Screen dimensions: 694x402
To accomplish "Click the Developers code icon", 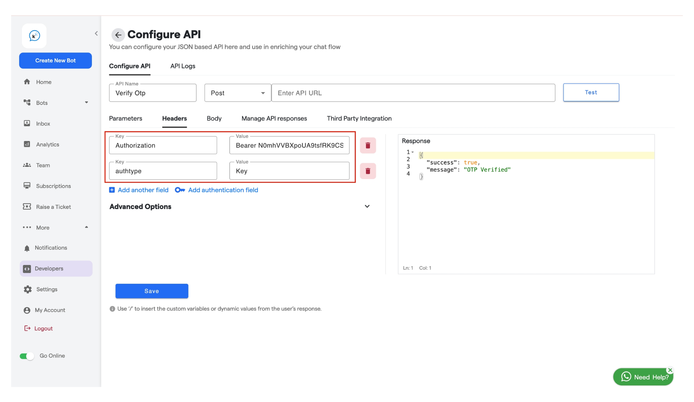I will click(x=27, y=269).
